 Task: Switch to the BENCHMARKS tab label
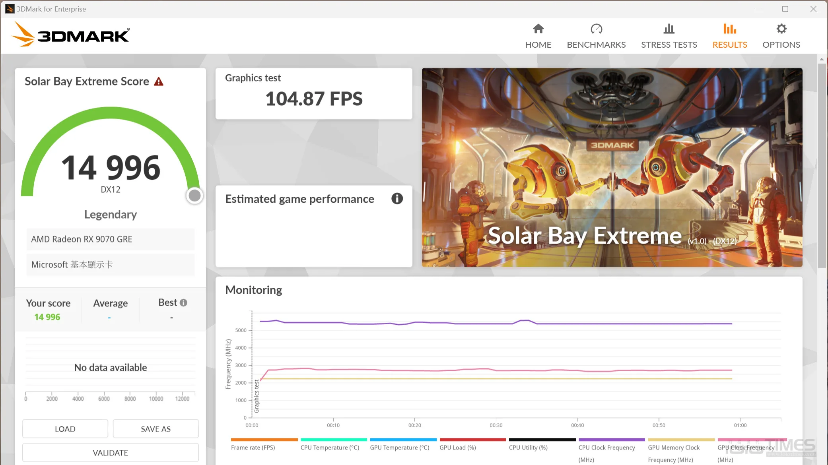tap(596, 45)
